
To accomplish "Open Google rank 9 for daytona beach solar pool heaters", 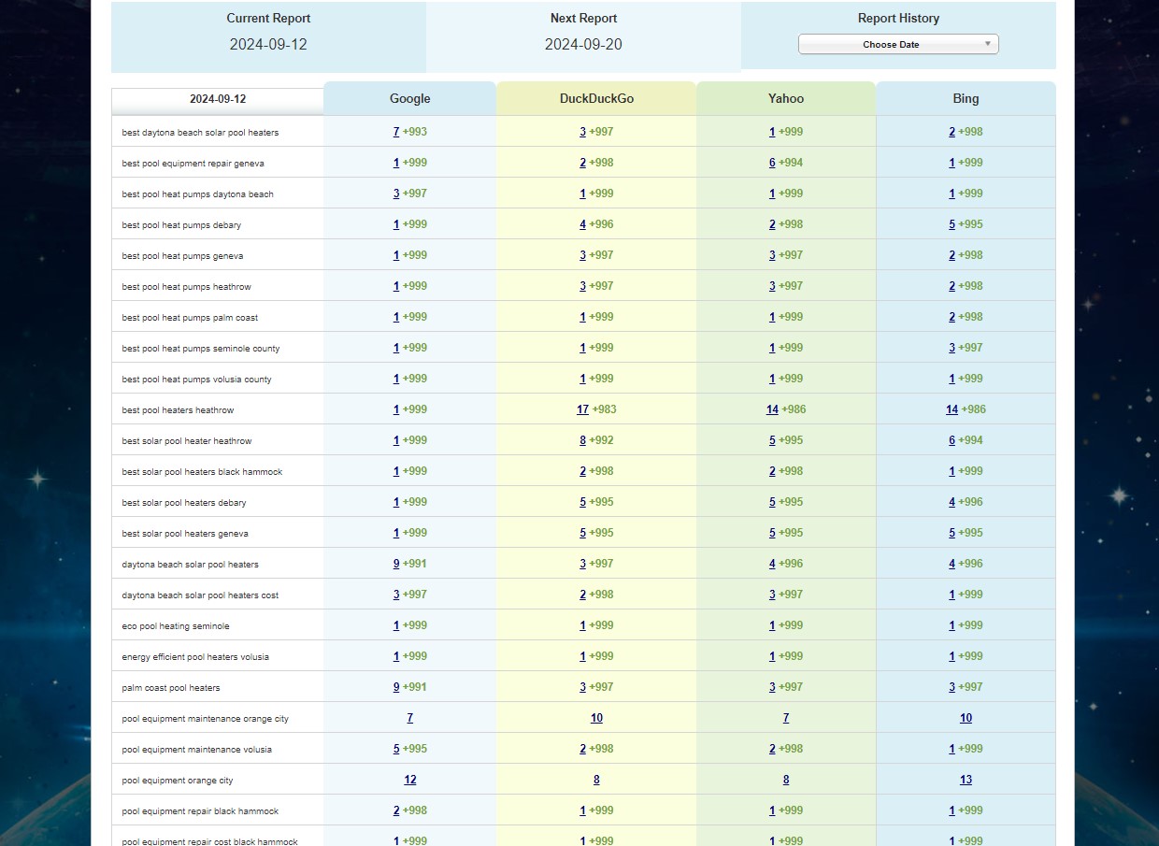I will pos(396,564).
